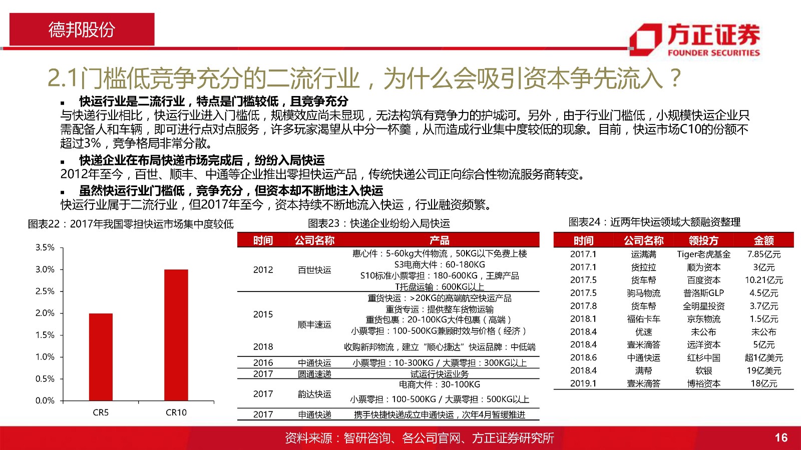The width and height of the screenshot is (801, 450).
Task: Click heading 虽然快运行业门槛低，竞争充分
Action: point(231,190)
